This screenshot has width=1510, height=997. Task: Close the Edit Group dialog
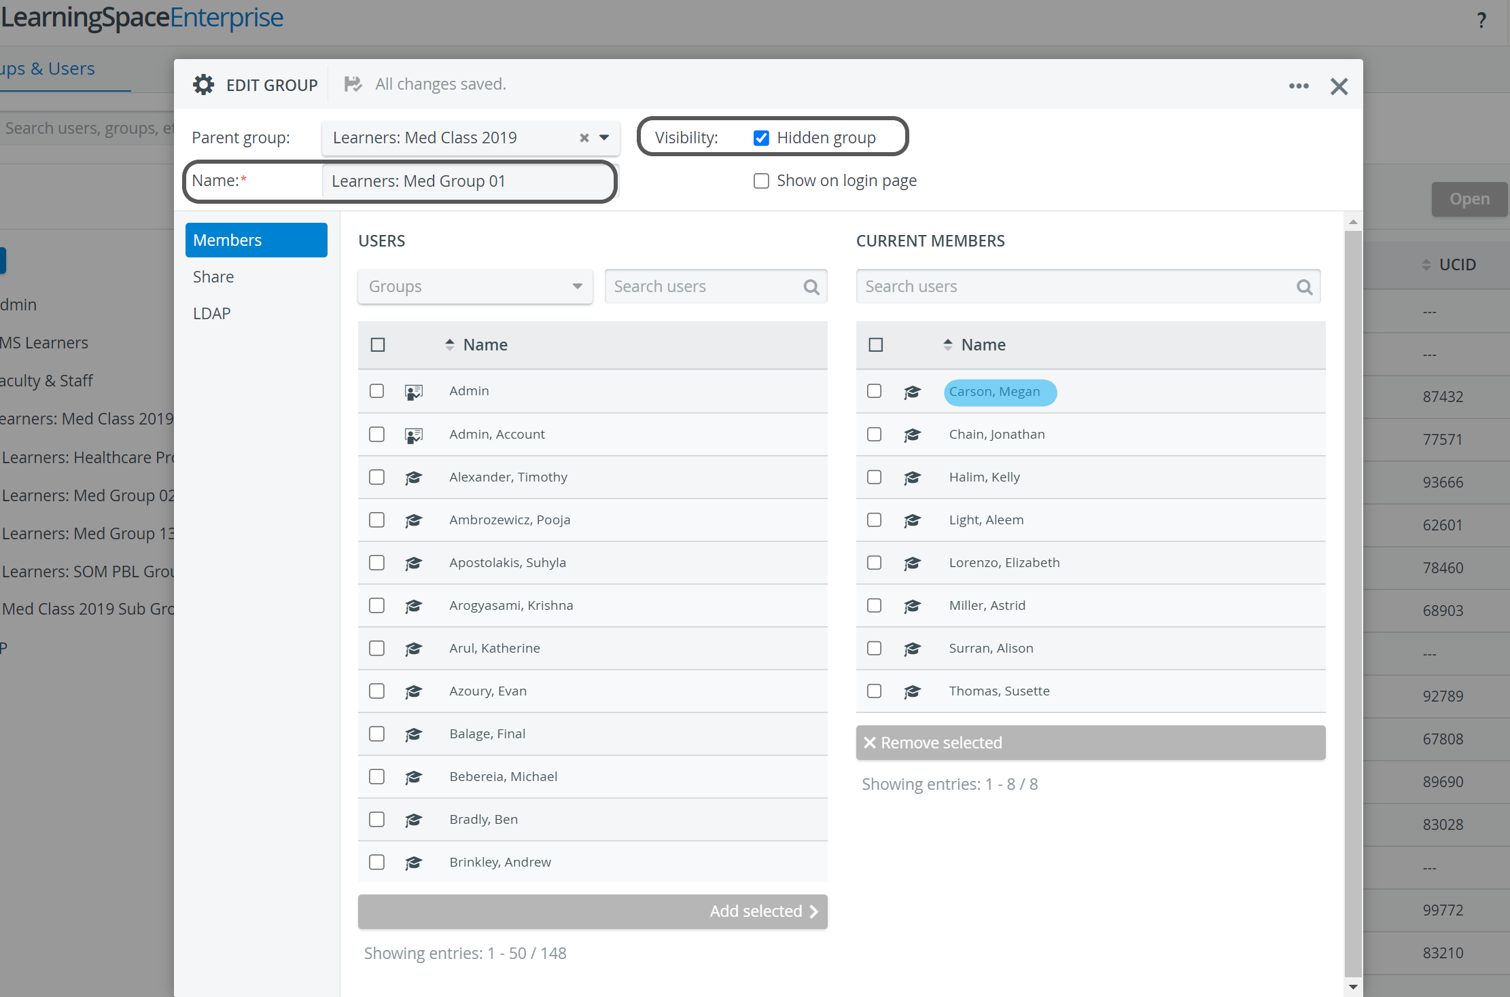[1339, 86]
